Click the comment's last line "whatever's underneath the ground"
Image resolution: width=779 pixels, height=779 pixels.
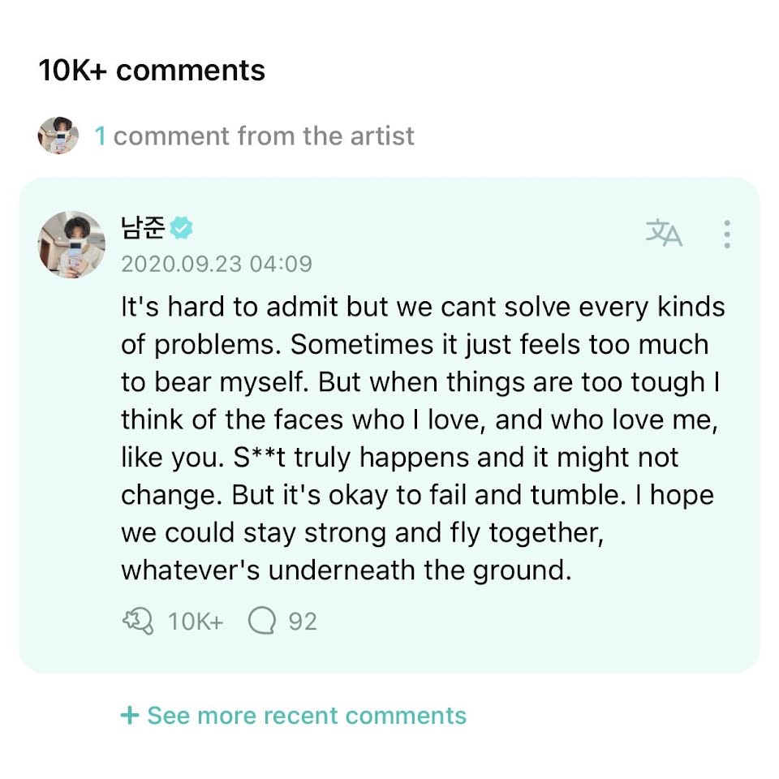346,569
